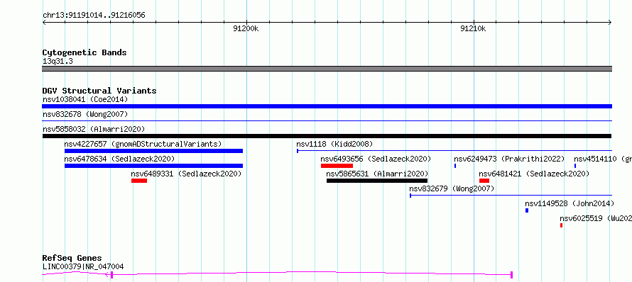Click the nsv832679 (Wong2007) label
This screenshot has height=282, width=632.
point(452,188)
